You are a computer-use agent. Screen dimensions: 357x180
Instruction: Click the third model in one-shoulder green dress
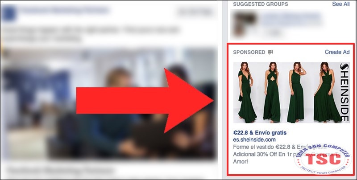296,92
